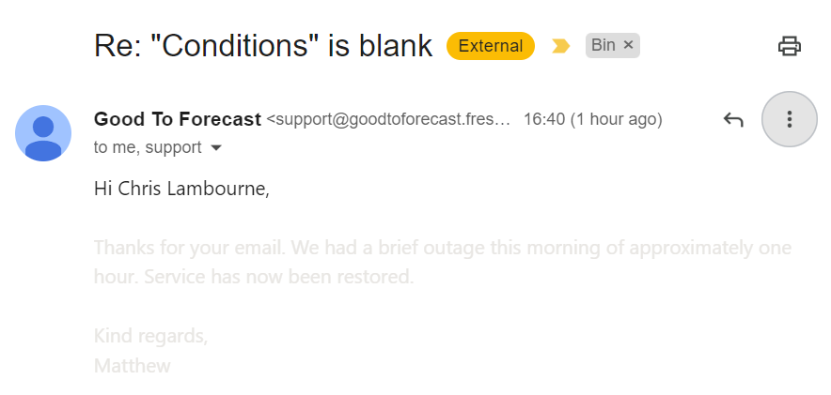Viewport: 831px width, 395px height.
Task: Click the signature name Matthew
Action: [x=133, y=365]
